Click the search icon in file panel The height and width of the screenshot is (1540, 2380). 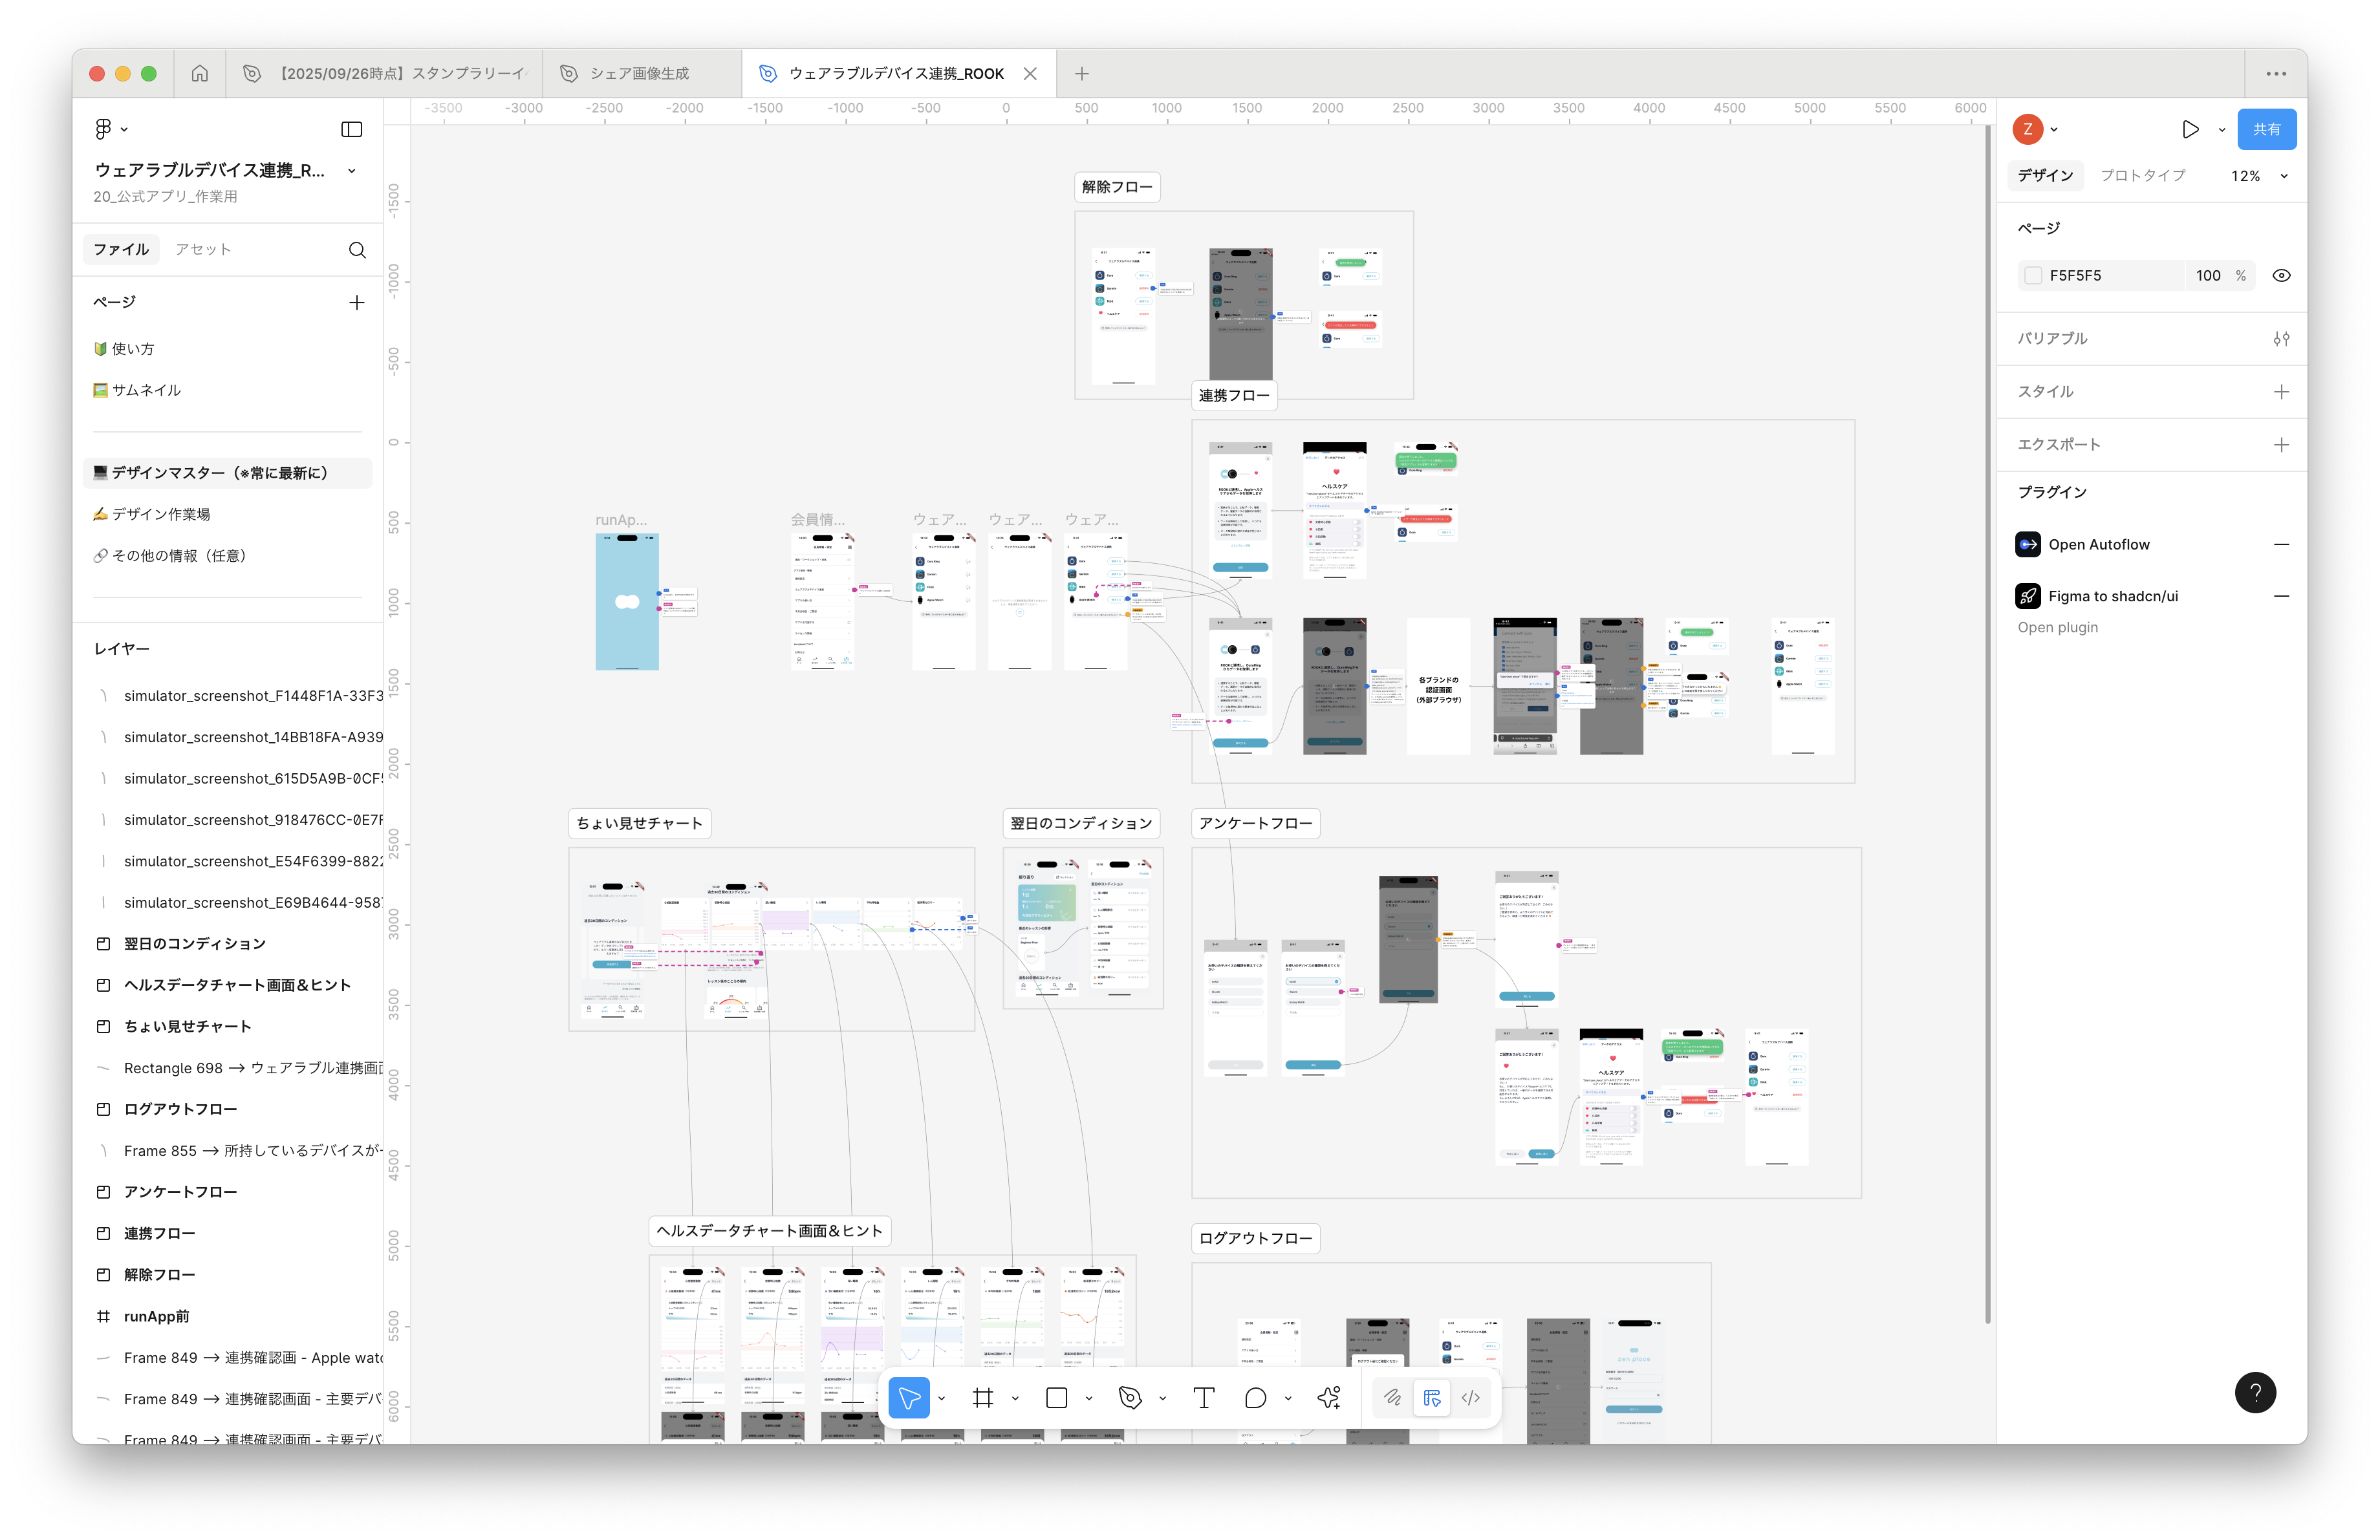point(357,250)
